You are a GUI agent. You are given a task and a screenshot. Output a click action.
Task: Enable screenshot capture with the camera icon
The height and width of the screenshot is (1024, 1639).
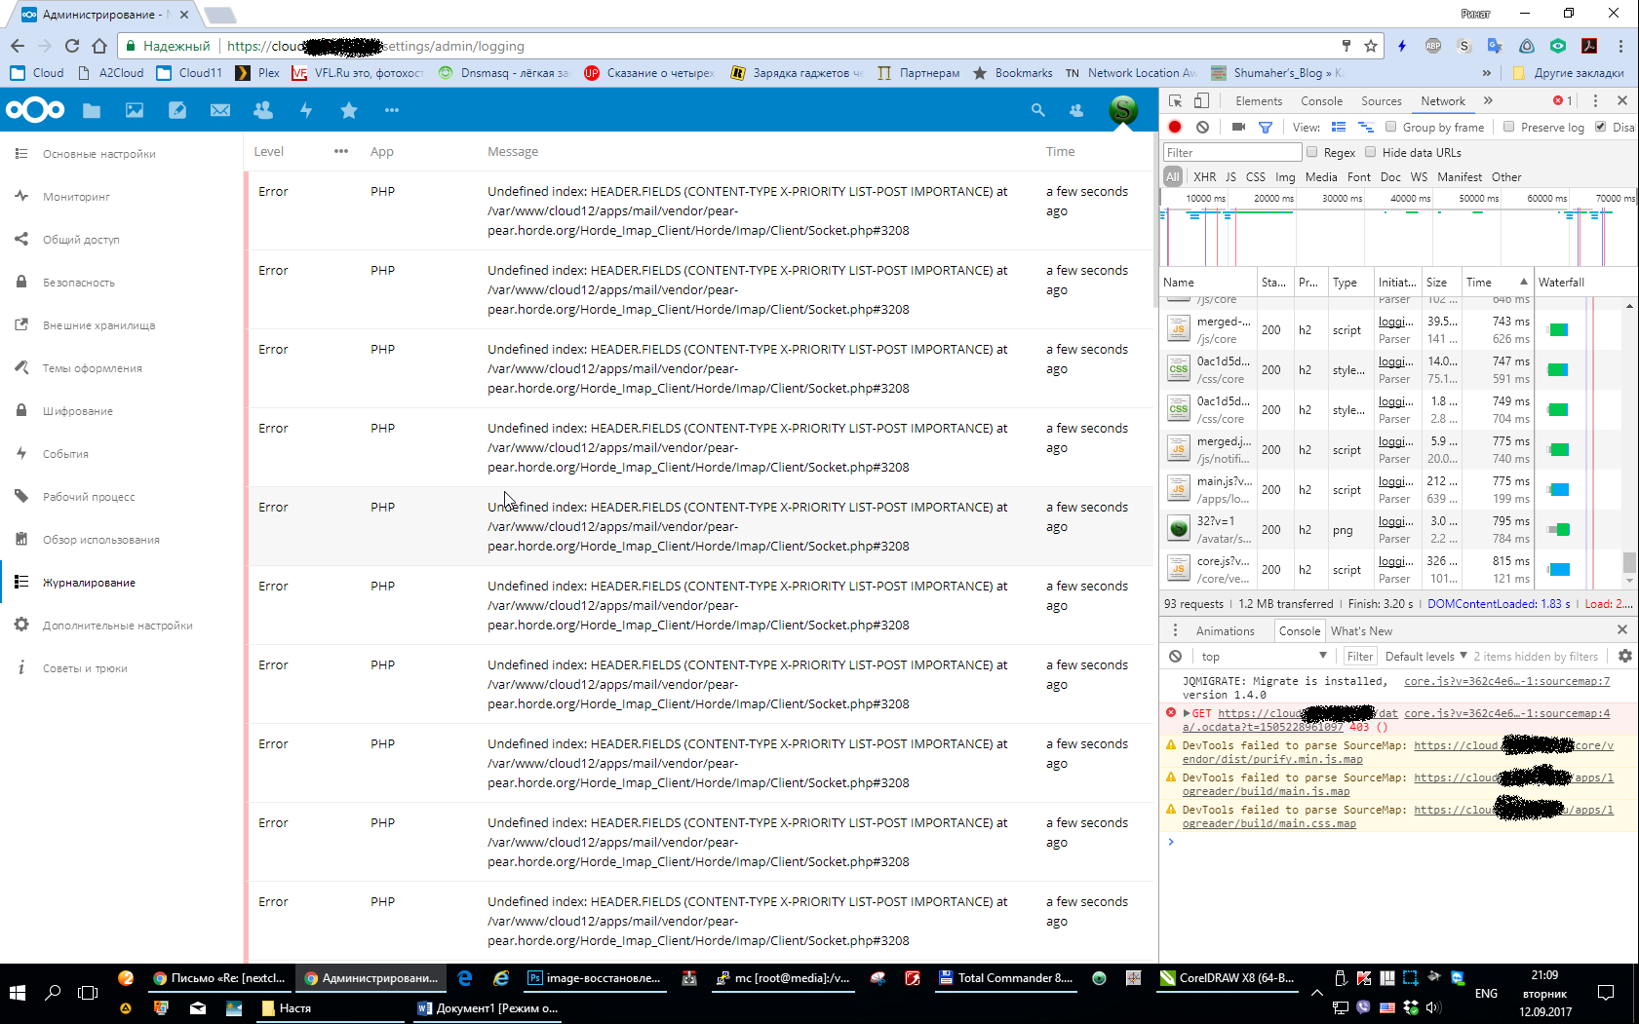pos(1237,127)
